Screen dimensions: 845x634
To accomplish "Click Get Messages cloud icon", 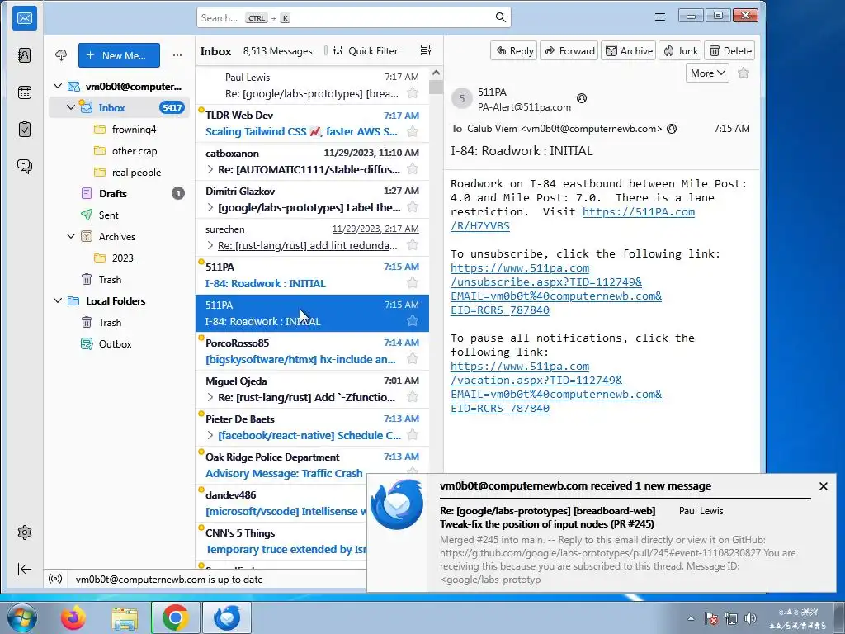I will [x=61, y=55].
